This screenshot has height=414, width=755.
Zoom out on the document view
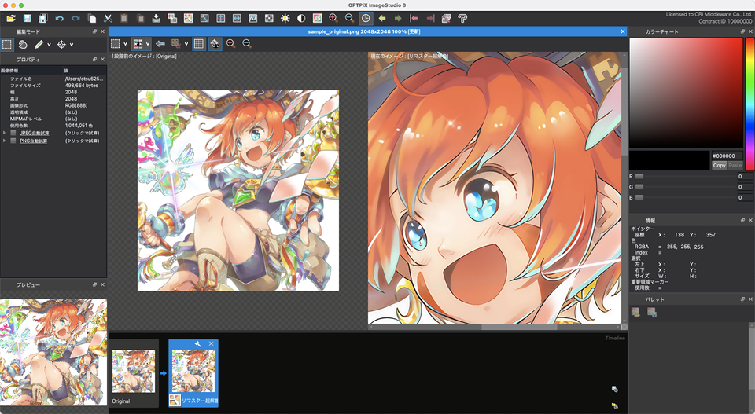247,44
